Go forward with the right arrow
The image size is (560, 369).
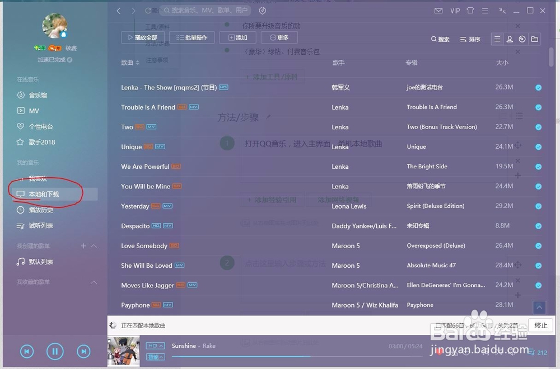tap(134, 11)
